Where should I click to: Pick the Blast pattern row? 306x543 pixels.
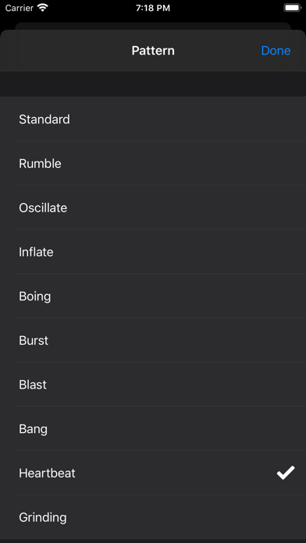(x=153, y=385)
